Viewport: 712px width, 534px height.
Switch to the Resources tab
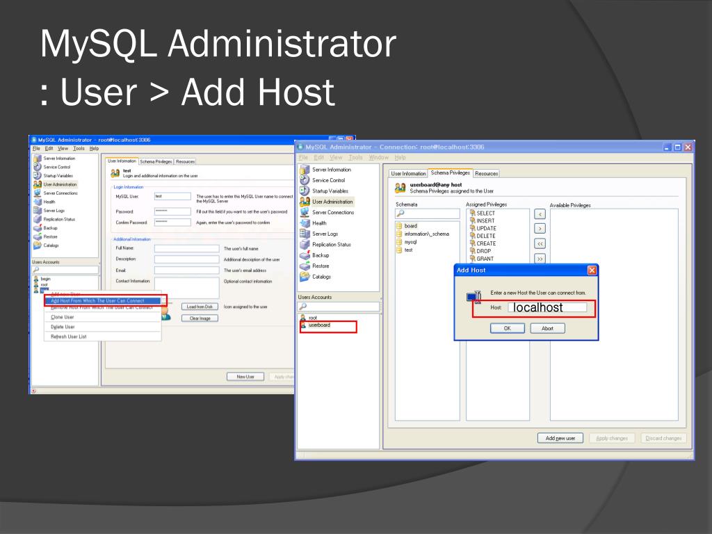point(487,173)
